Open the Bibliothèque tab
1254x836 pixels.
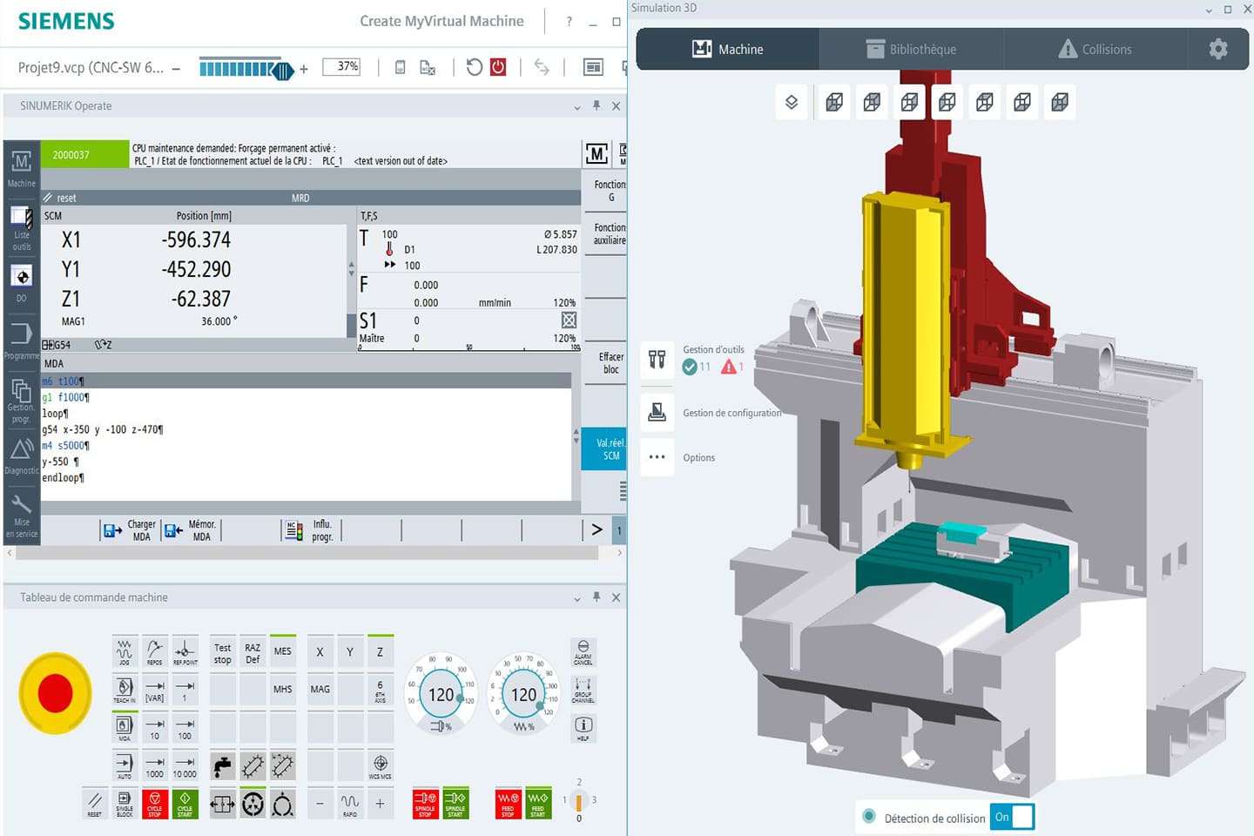pyautogui.click(x=911, y=50)
